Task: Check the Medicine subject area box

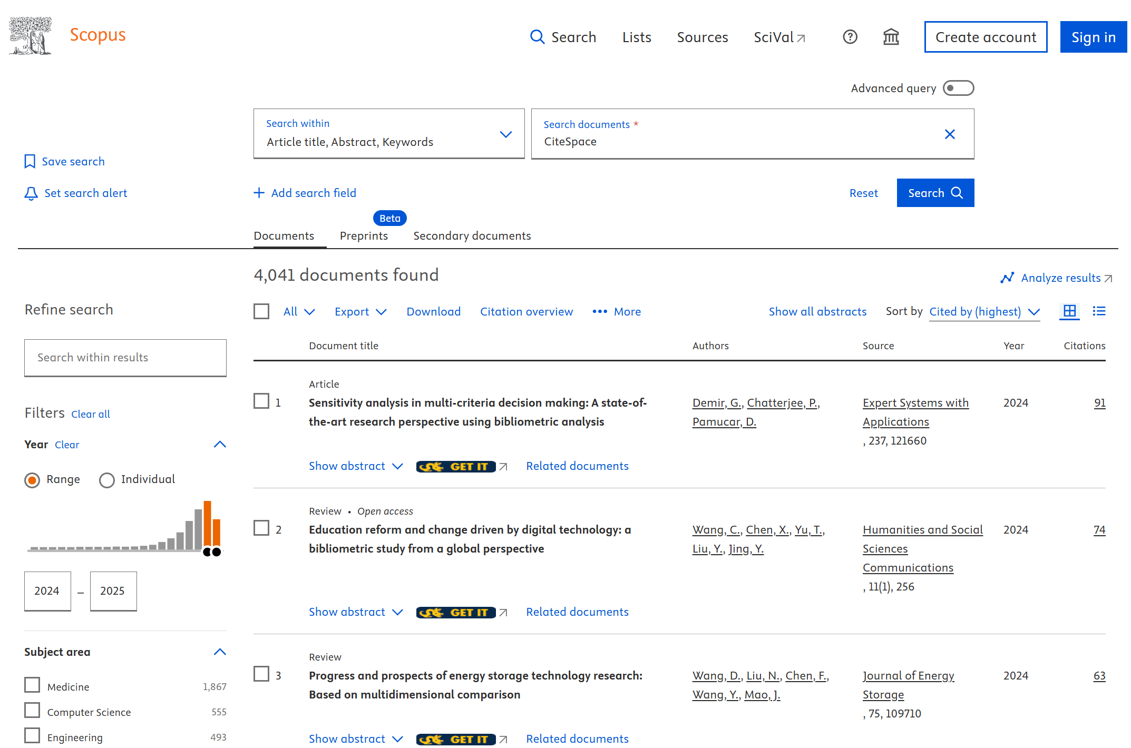Action: coord(32,685)
